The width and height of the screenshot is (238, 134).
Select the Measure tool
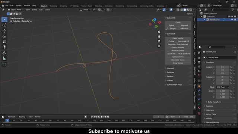(4, 58)
